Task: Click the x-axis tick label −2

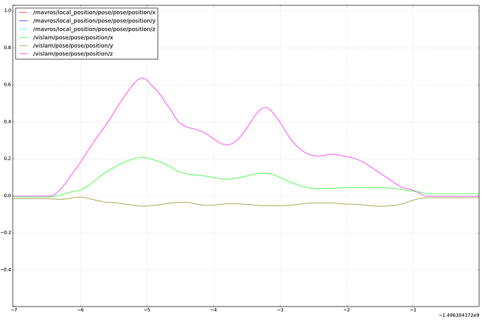Action: [x=347, y=309]
